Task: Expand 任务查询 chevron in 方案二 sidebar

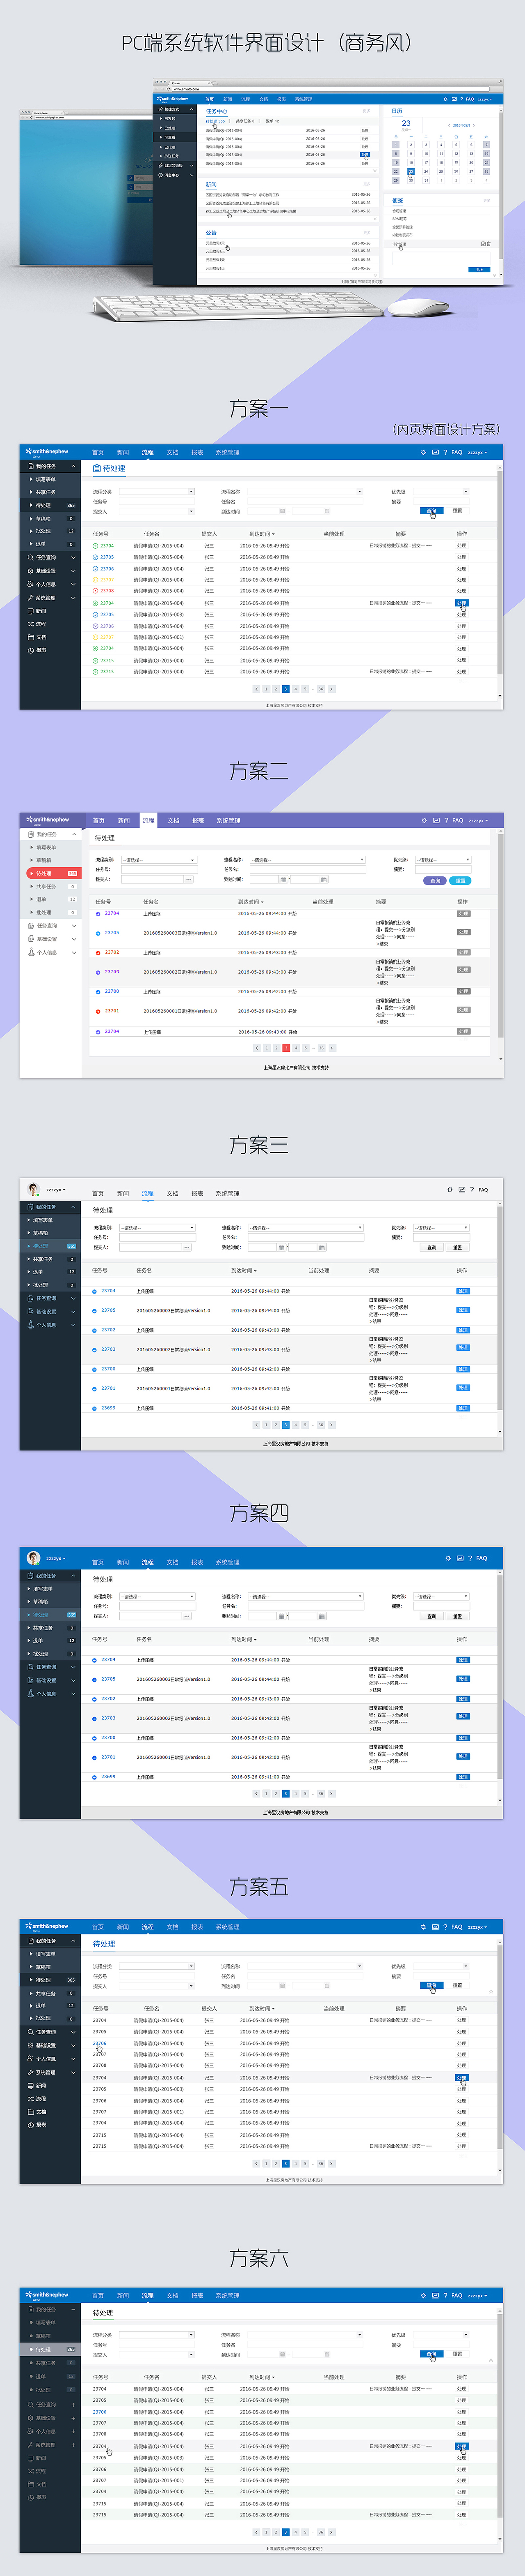Action: tap(74, 926)
